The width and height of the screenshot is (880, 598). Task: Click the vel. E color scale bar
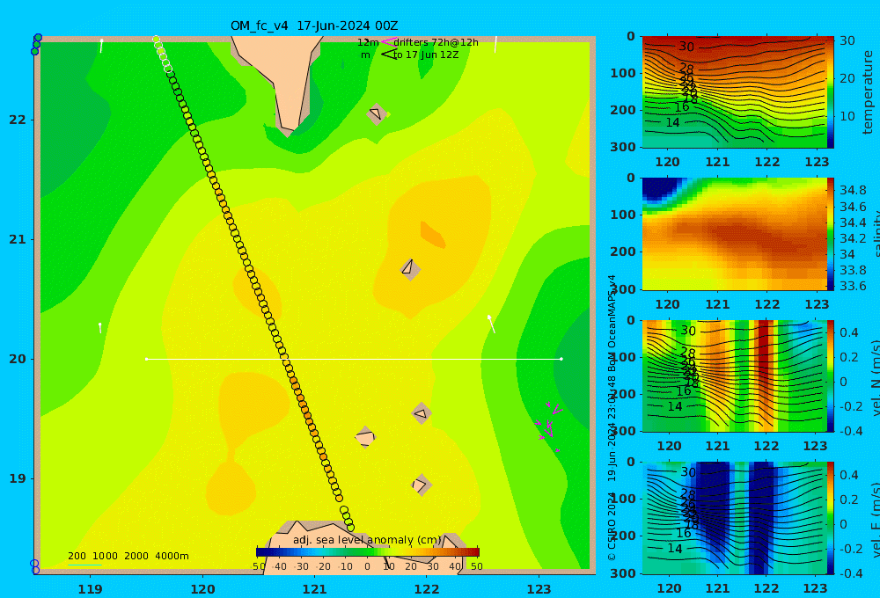point(831,518)
